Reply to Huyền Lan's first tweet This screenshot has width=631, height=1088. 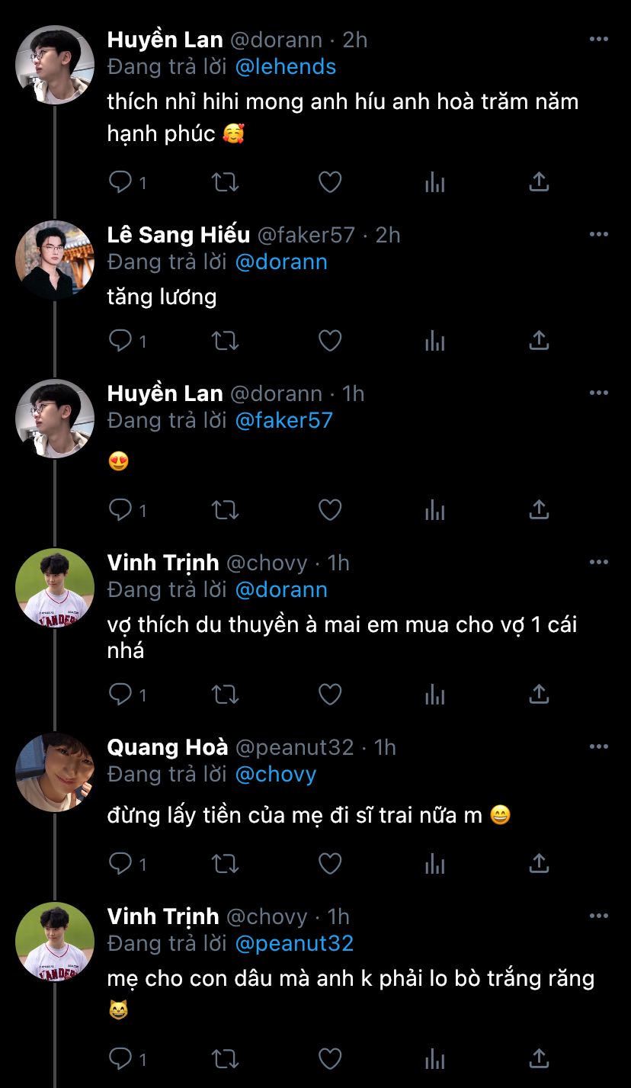pos(120,181)
